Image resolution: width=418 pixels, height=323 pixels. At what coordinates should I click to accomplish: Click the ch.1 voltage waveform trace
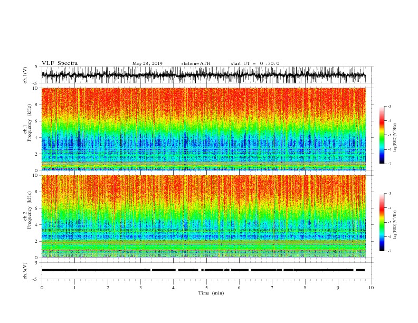203,75
